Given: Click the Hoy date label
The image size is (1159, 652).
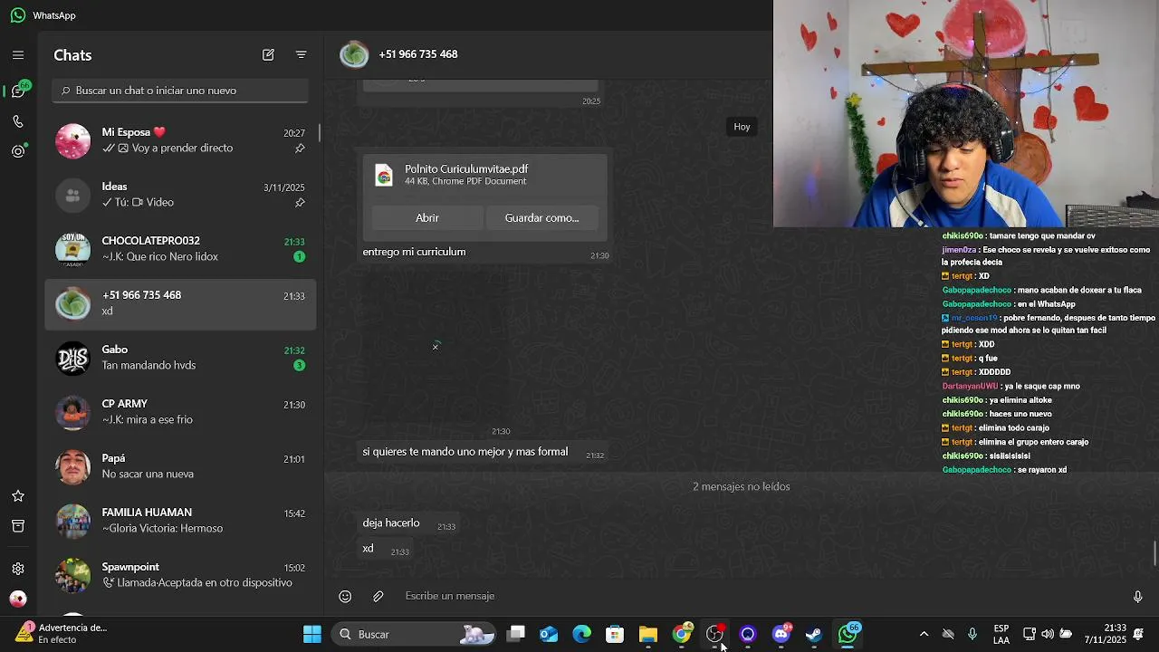Looking at the screenshot, I should pos(742,127).
